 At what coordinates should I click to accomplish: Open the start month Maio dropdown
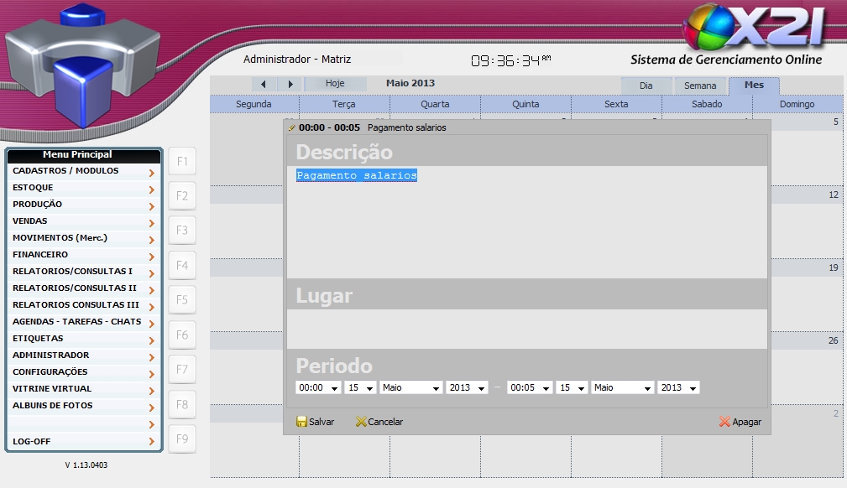pyautogui.click(x=410, y=388)
